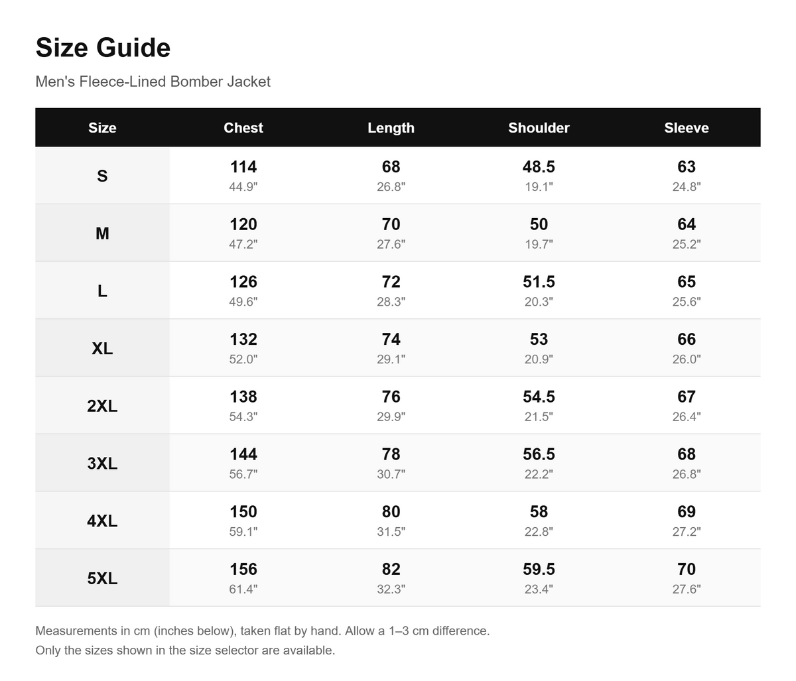
Task: Click the Men's Fleece-Lined Bomber Jacket subtitle
Action: click(153, 82)
